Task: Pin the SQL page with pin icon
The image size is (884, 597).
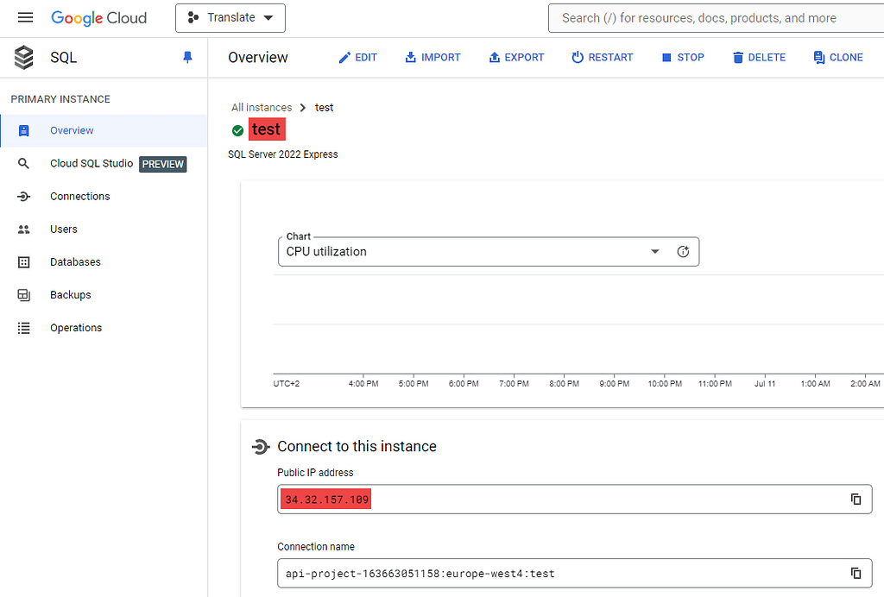Action: click(187, 57)
